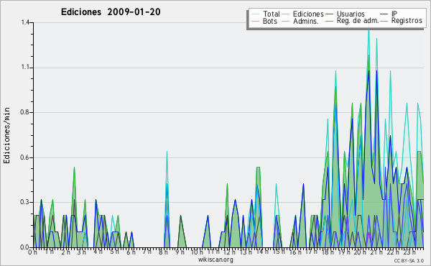431x266 pixels.
Task: Click the IP legend black line
Action: 384,14
